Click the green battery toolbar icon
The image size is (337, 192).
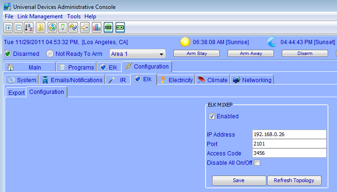pos(120,28)
